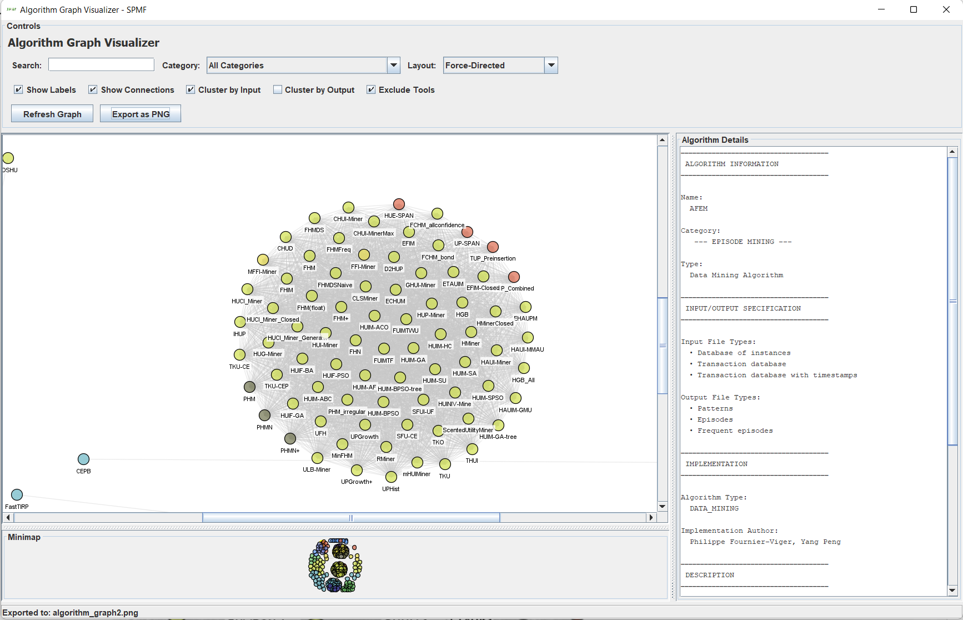Click the red HUE-SPAN node
963x620 pixels.
point(399,204)
